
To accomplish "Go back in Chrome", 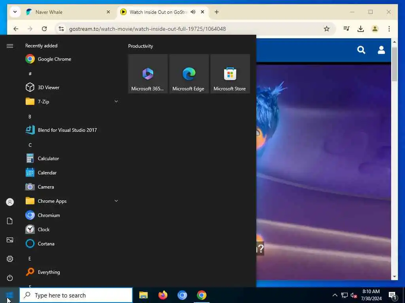I will [x=16, y=29].
